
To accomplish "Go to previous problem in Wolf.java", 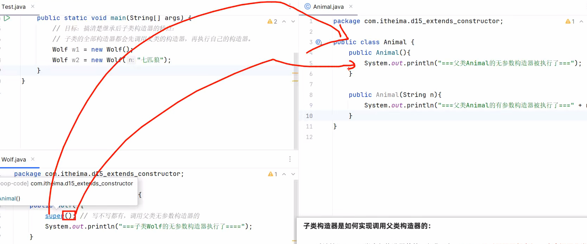I will pos(284,174).
